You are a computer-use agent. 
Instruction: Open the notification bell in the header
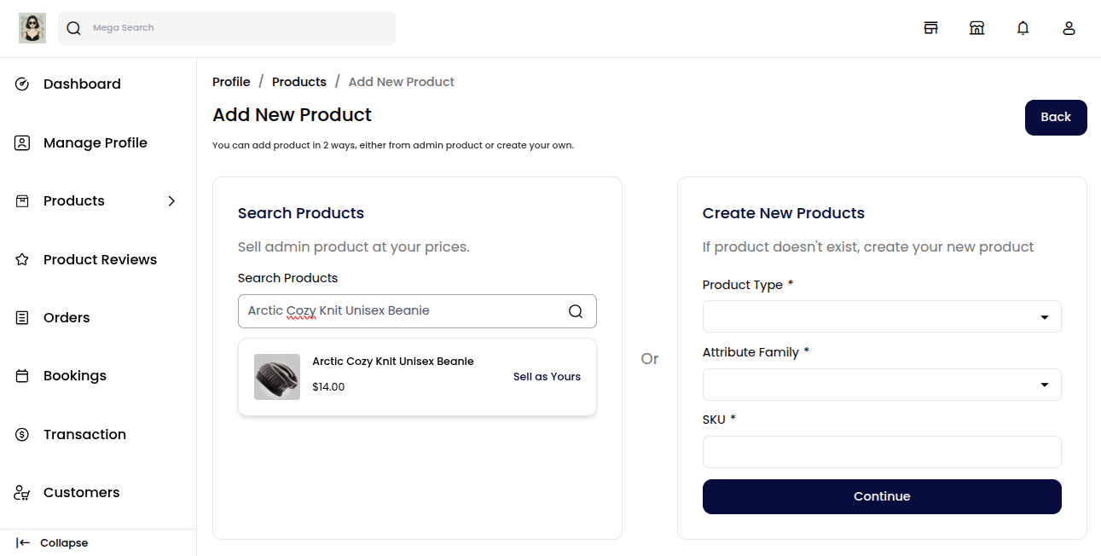pyautogui.click(x=1023, y=27)
